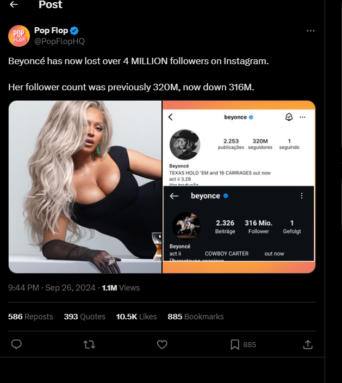This screenshot has height=383, width=342.
Task: Open the three-dot more options menu
Action: coord(310,31)
